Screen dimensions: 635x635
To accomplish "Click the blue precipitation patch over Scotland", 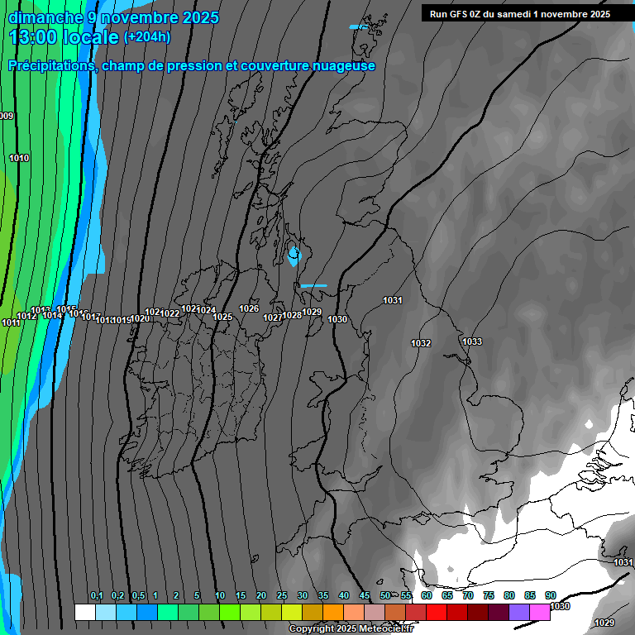I will pos(294,255).
